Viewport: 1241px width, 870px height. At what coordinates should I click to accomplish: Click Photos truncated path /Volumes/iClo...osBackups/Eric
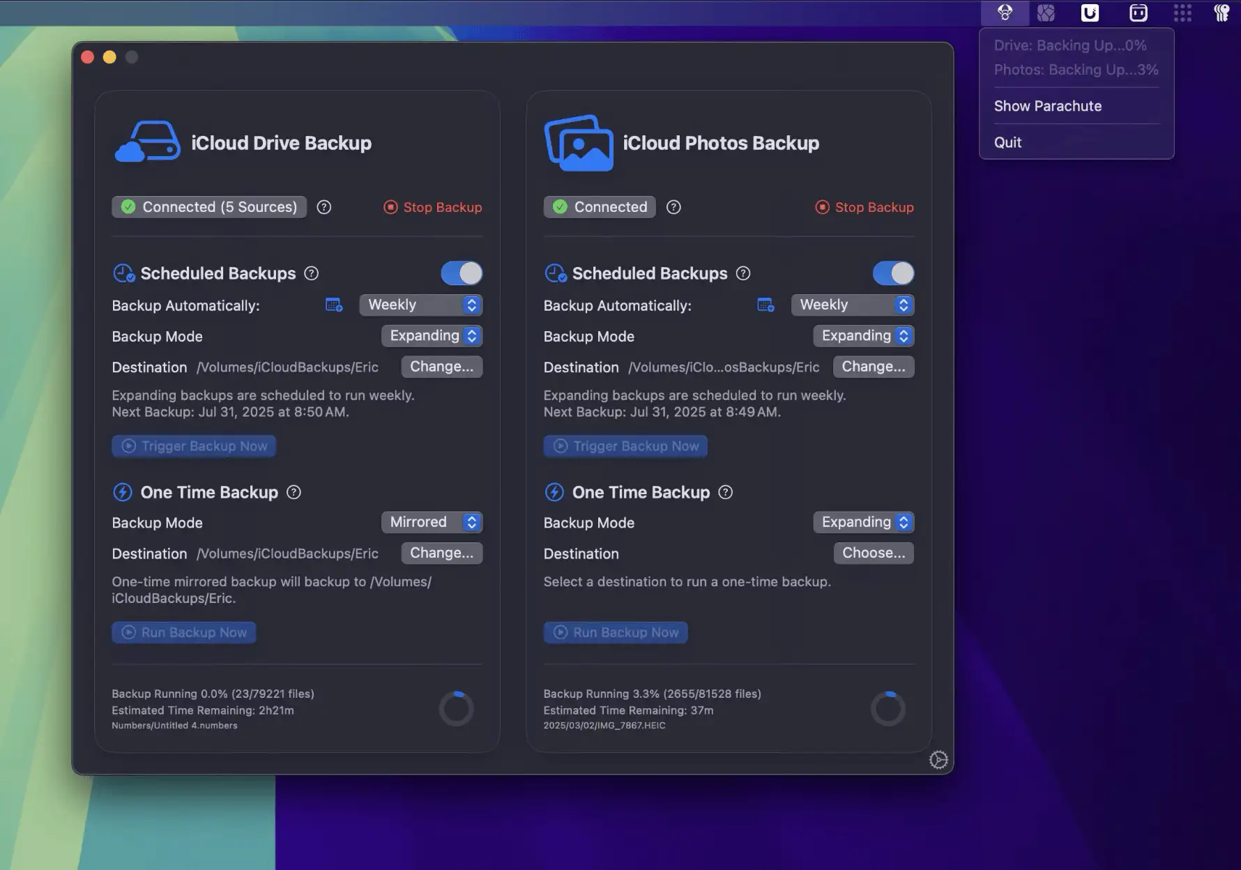[724, 367]
